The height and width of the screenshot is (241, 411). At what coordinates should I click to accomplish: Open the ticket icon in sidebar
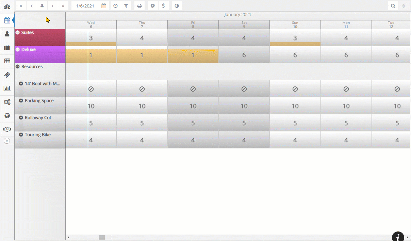(7, 75)
